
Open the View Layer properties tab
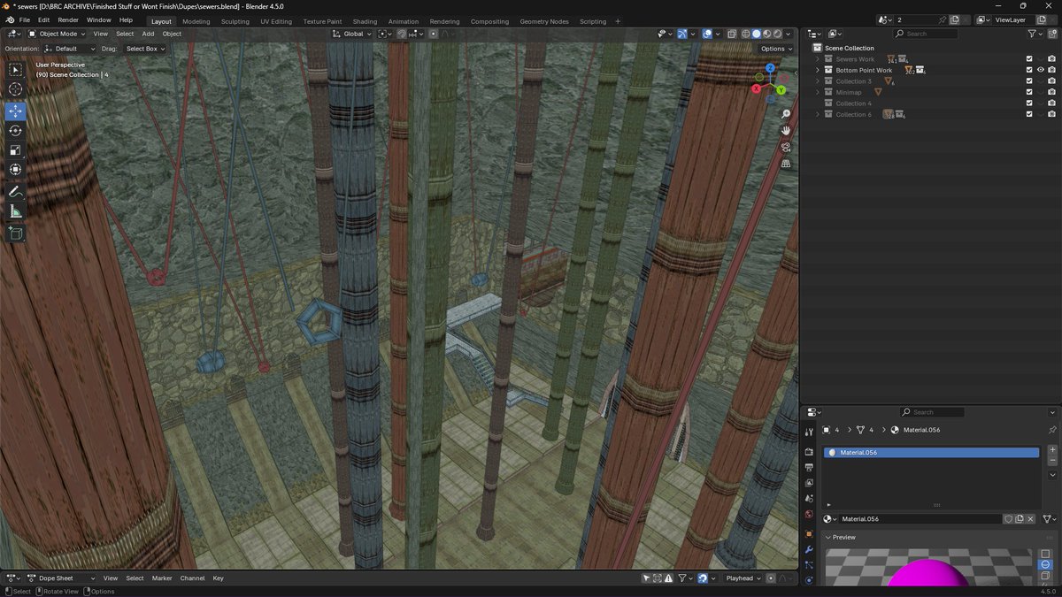pyautogui.click(x=809, y=483)
